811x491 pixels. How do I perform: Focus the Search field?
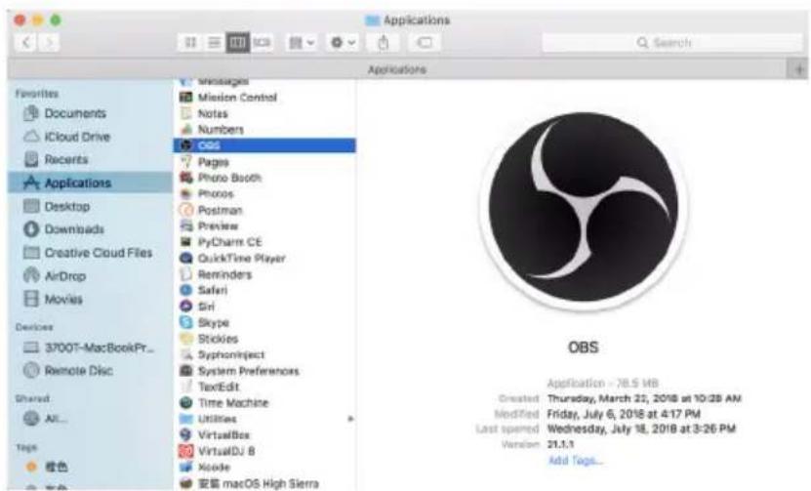(x=671, y=42)
